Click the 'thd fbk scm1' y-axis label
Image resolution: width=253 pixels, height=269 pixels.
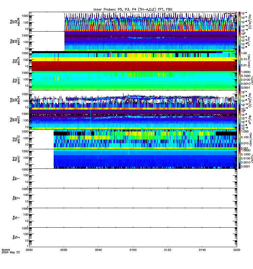point(16,159)
